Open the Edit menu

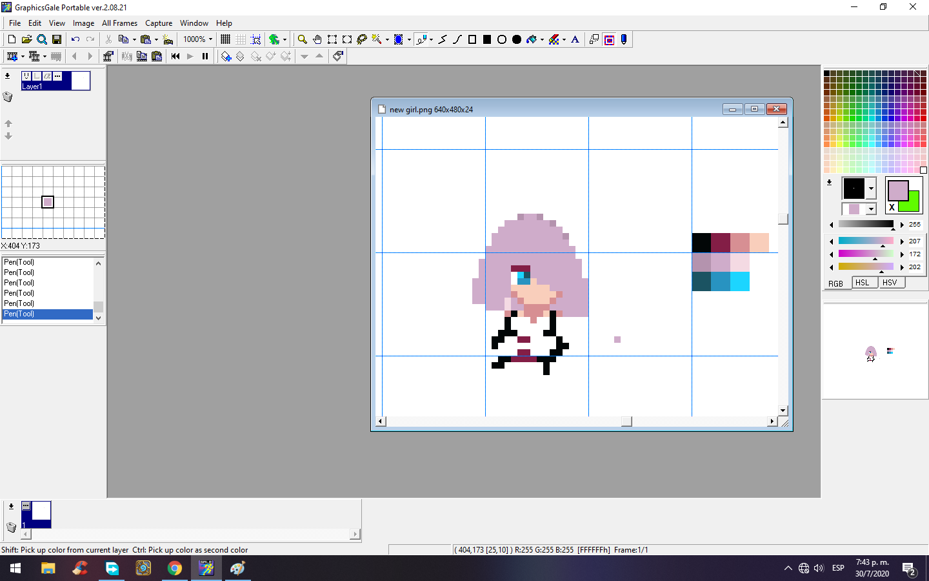35,23
